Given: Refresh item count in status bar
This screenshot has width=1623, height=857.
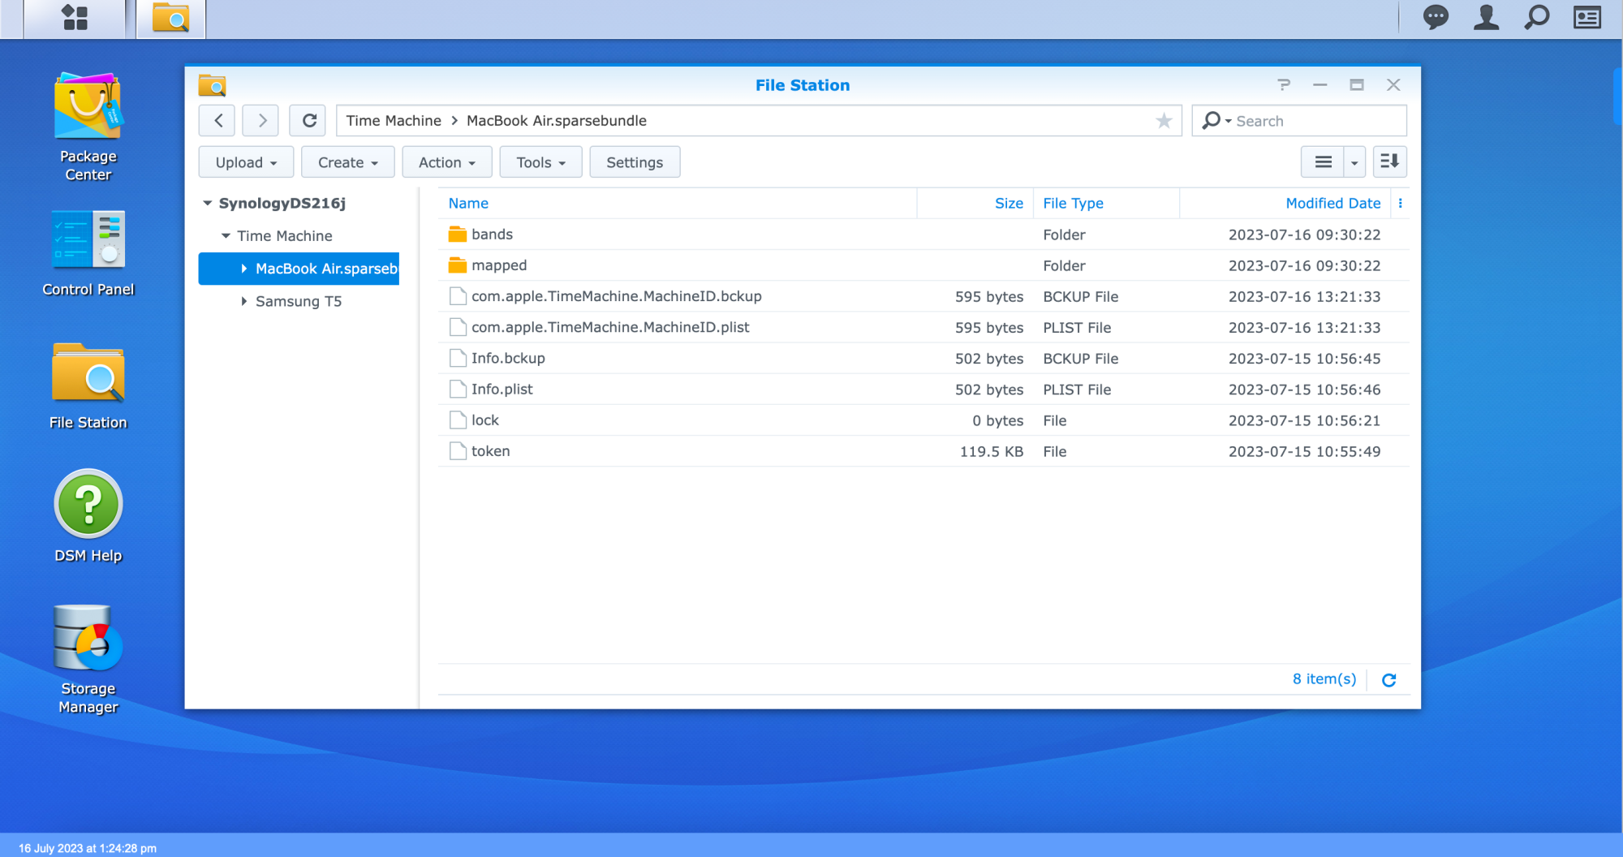Looking at the screenshot, I should [x=1388, y=679].
